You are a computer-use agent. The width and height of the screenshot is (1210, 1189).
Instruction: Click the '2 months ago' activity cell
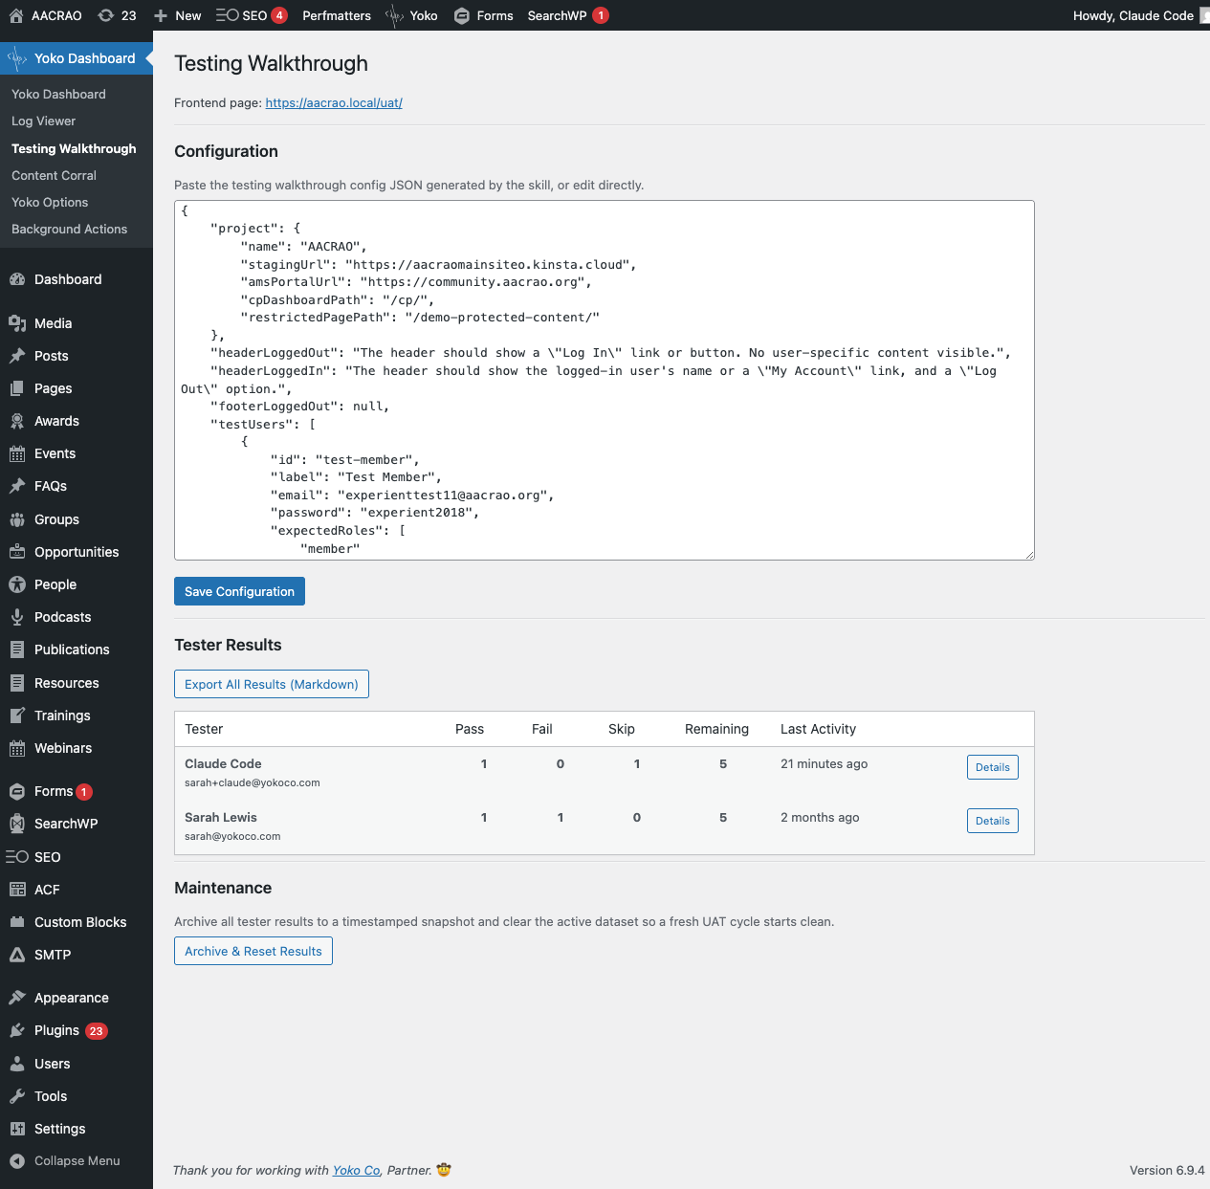click(820, 817)
